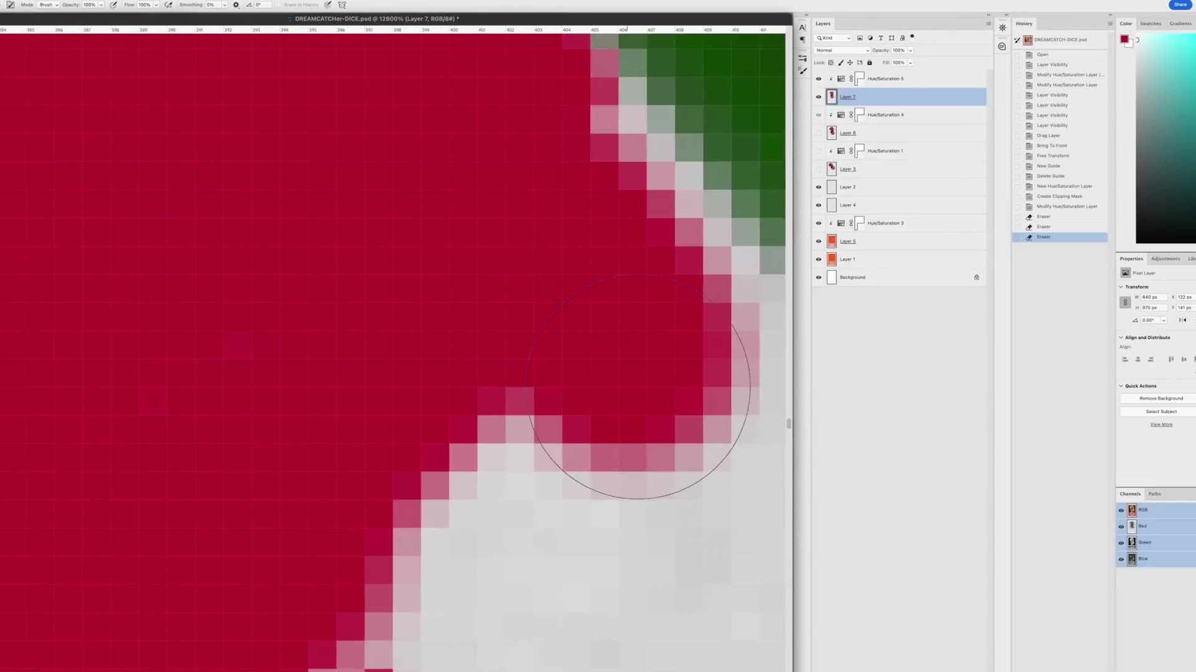Hide the Hue/Saturation 5 layer
This screenshot has height=672, width=1196.
click(819, 79)
